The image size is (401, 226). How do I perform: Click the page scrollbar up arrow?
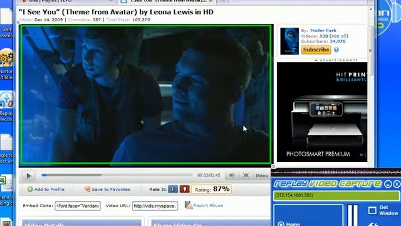coord(371,9)
